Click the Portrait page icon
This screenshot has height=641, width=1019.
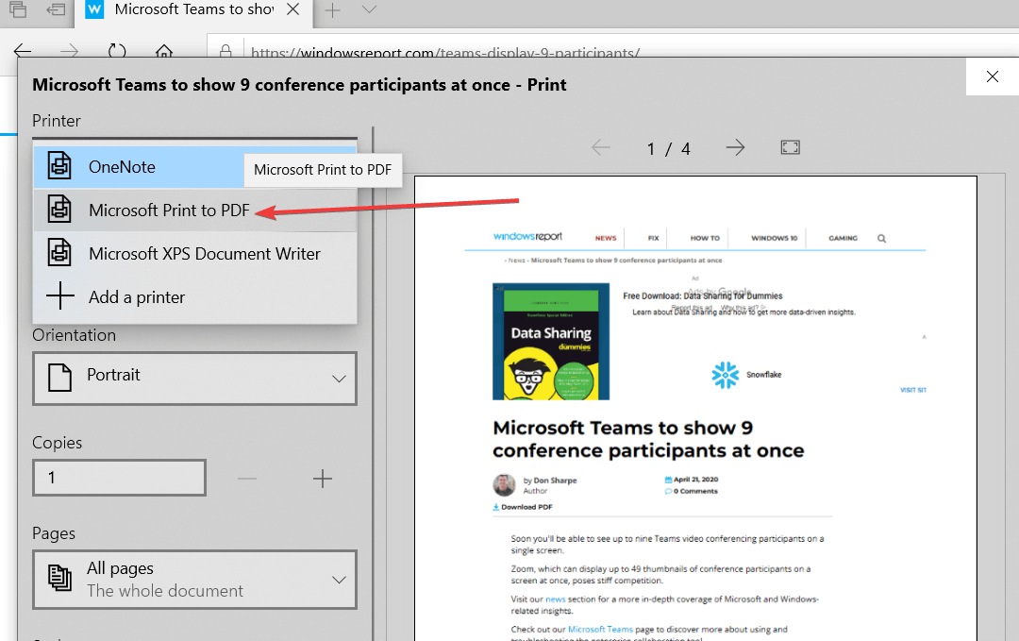59,378
